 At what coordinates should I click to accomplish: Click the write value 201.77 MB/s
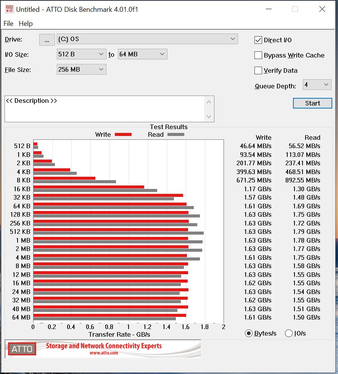point(254,163)
